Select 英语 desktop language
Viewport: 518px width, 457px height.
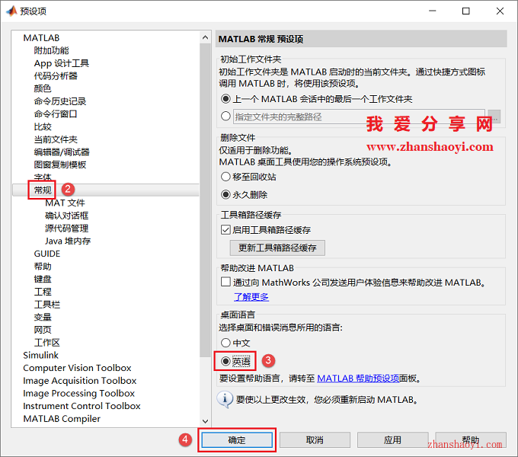click(225, 361)
